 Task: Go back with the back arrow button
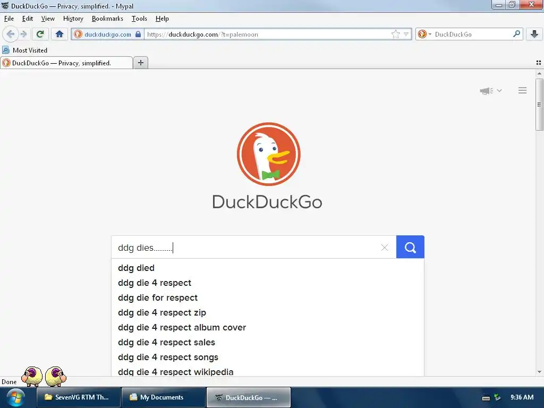click(x=11, y=34)
